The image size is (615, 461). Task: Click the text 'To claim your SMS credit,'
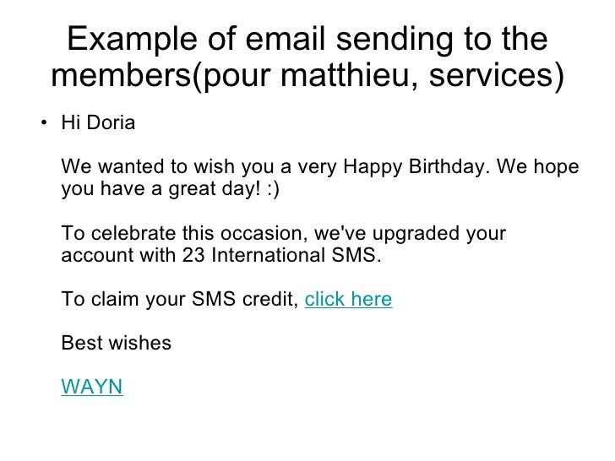pos(181,300)
